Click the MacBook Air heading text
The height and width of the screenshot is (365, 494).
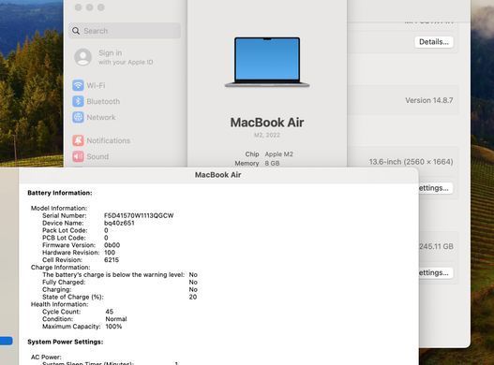(x=267, y=123)
